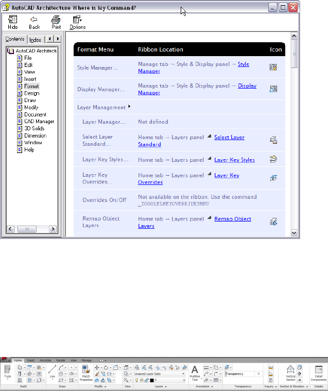Viewport: 328px width, 391px height.
Task: Switch to the Annotate ribbon tab
Action: (45, 360)
